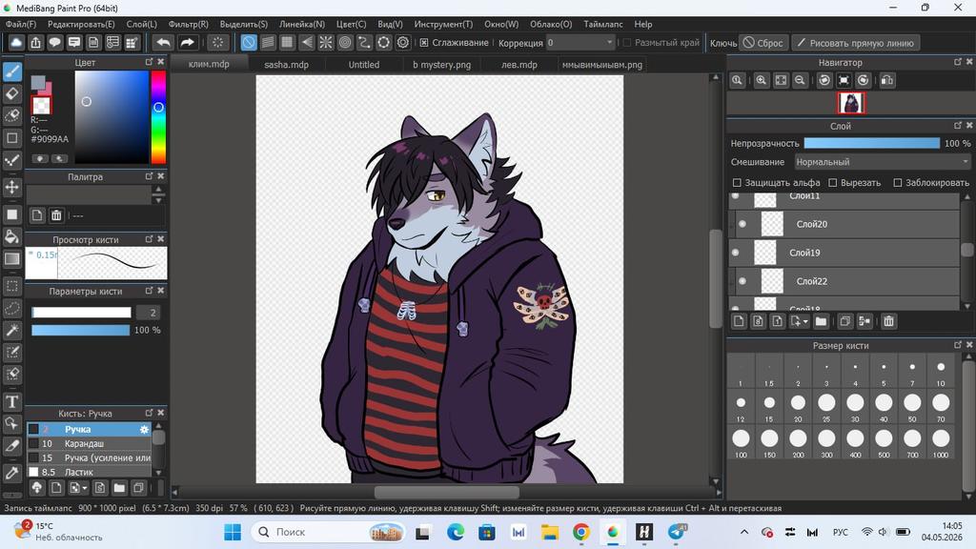Undock the Слой panel
Screen dimensions: 976x549
pyautogui.click(x=957, y=126)
